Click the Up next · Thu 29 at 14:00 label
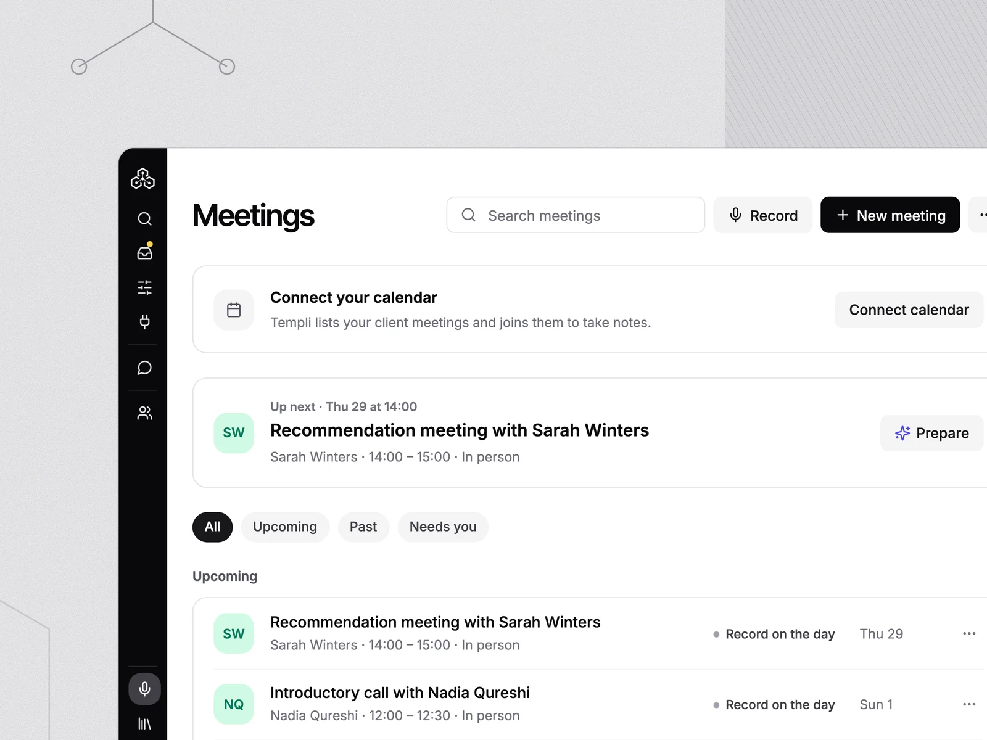987x740 pixels. 344,406
